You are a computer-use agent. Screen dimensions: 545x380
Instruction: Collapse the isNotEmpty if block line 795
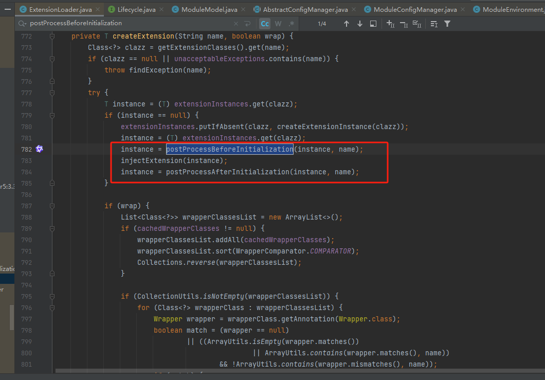pyautogui.click(x=52, y=296)
